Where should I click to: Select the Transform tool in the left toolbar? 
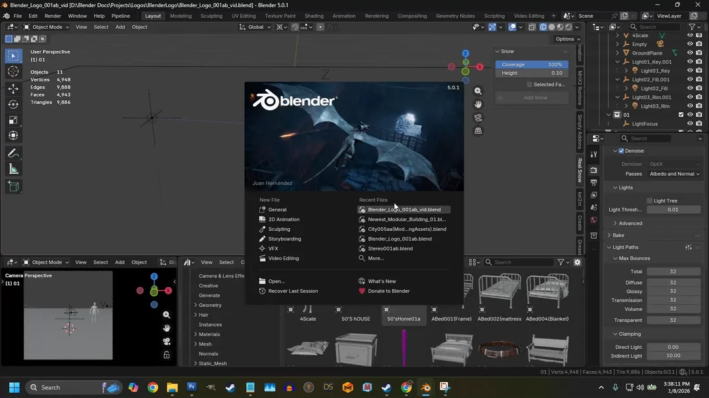[13, 136]
